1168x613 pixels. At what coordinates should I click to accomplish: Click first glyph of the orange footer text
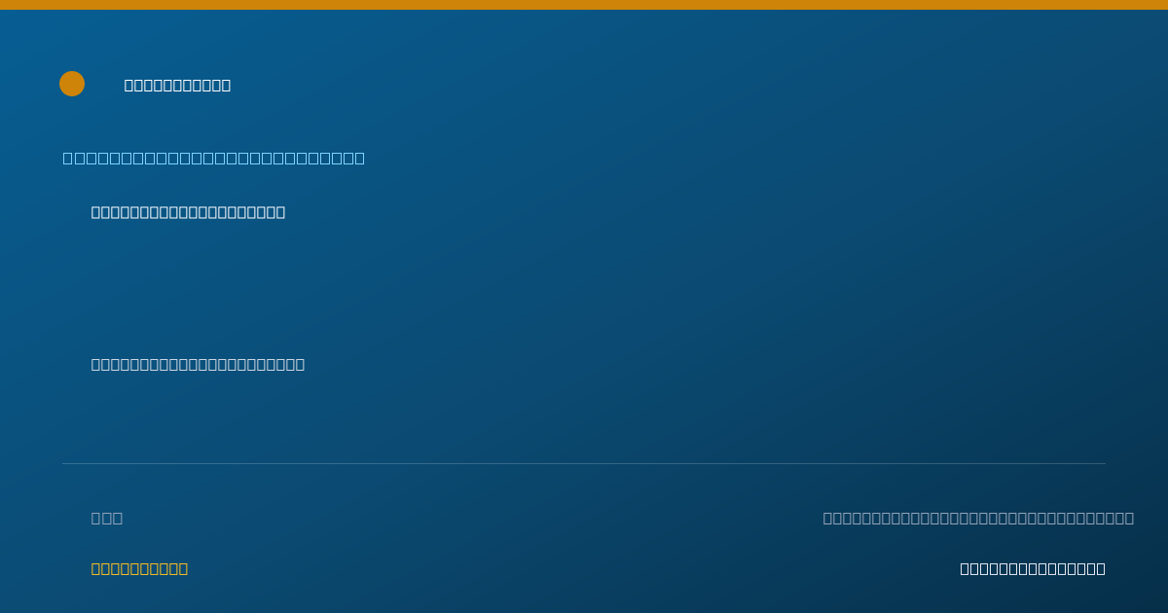pyautogui.click(x=96, y=568)
